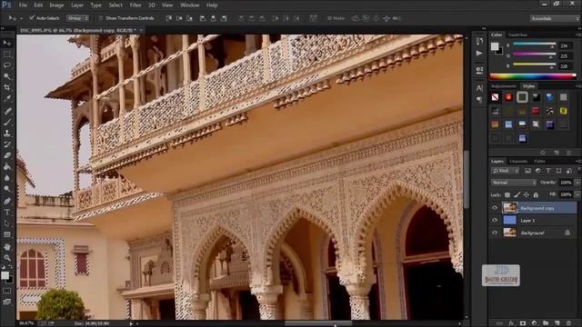Switch to the Swatches tab
Viewport: 582px width, 327px height.
coord(517,35)
